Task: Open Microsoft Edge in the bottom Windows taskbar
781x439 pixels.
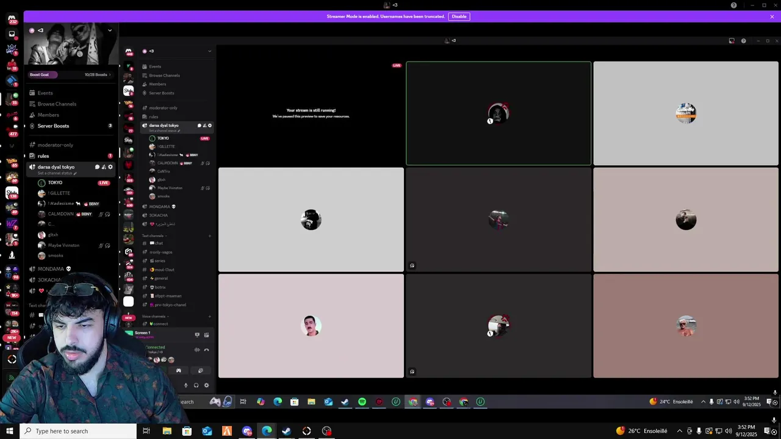Action: 267,431
